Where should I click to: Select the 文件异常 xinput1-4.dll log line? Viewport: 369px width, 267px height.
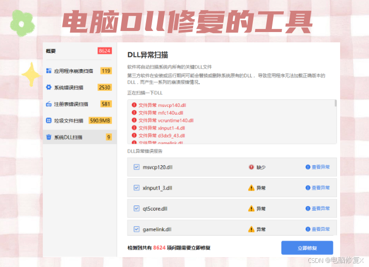(x=162, y=128)
